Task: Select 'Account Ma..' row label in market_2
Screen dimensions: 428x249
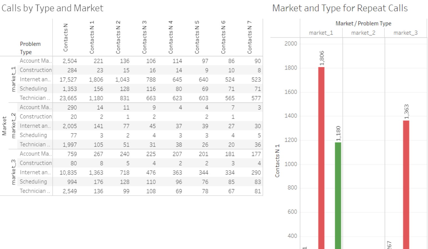Action: 35,107
